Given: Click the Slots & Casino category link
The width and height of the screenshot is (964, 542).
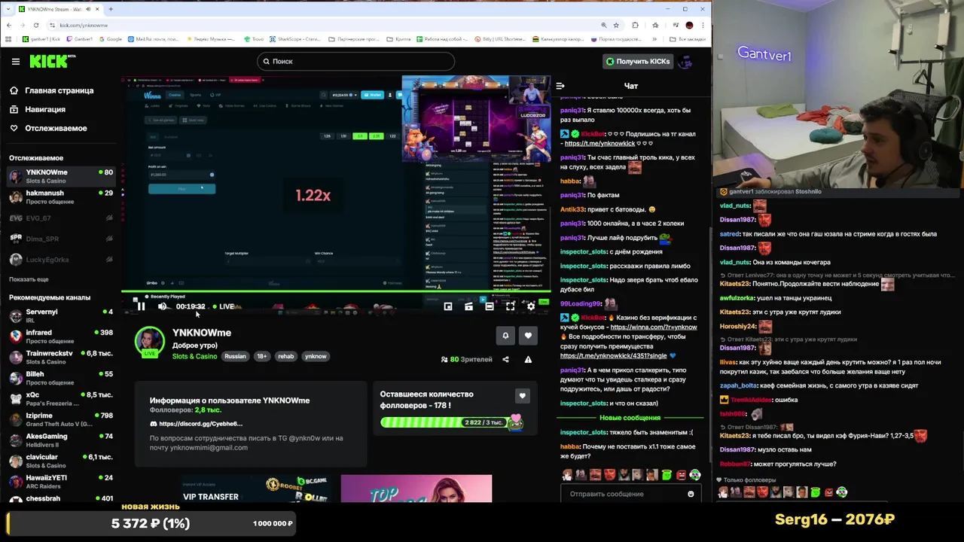Looking at the screenshot, I should pyautogui.click(x=194, y=356).
